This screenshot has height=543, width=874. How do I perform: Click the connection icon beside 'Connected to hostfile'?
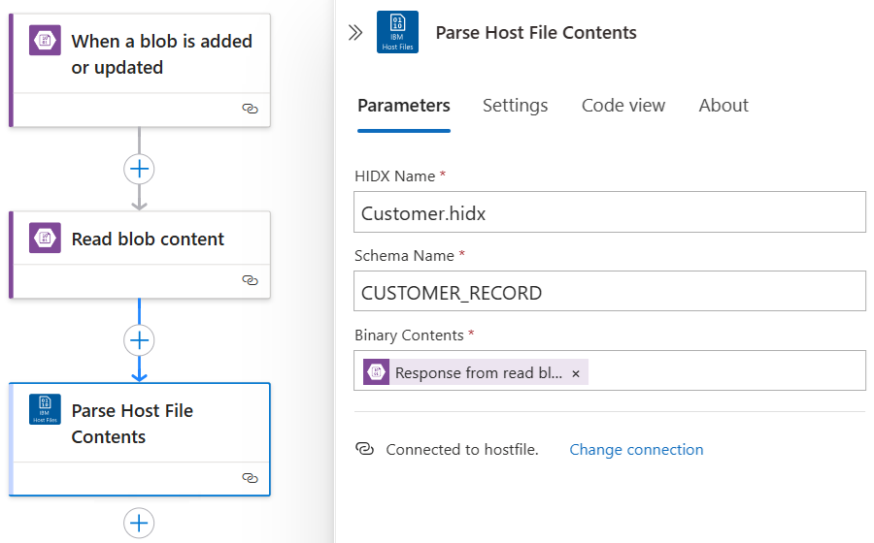365,449
